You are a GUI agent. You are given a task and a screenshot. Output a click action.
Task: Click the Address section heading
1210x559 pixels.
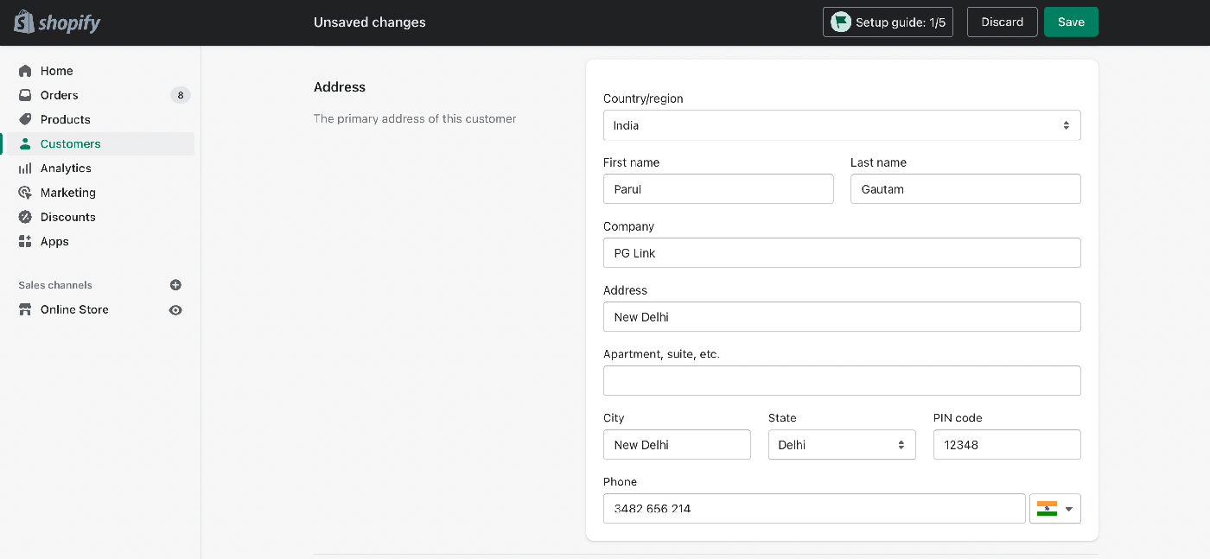(x=340, y=87)
